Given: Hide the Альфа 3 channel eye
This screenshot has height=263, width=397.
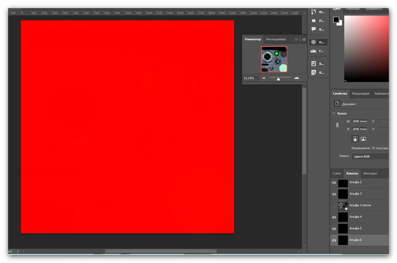Looking at the screenshot, I should click(334, 194).
